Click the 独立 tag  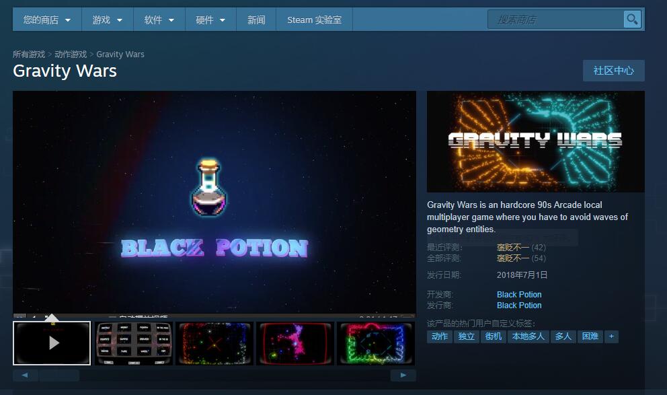pyautogui.click(x=466, y=336)
